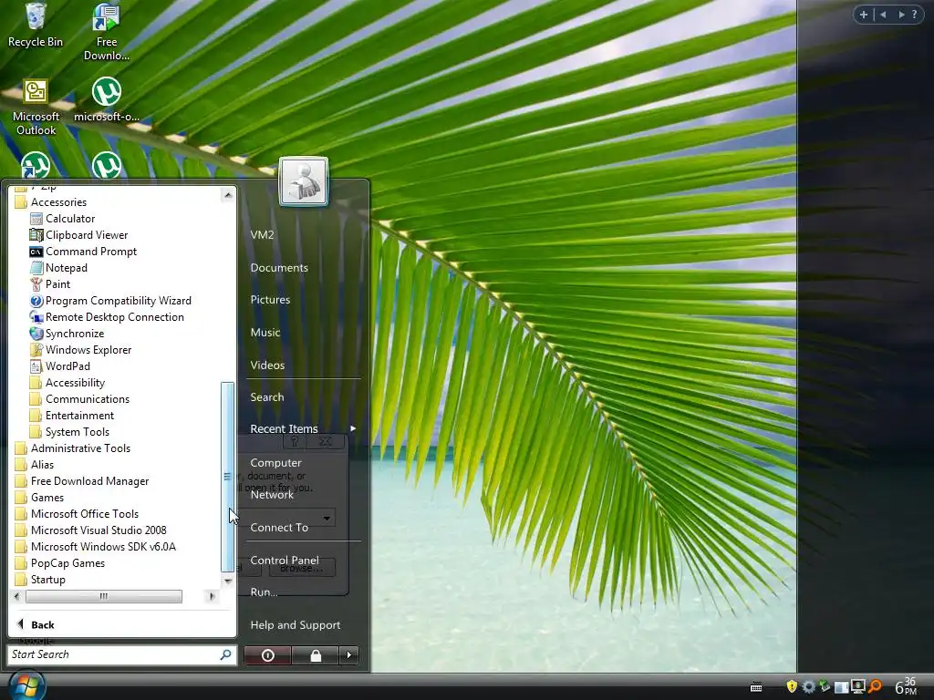
Task: Open Windows Explorer entry
Action: pos(80,349)
